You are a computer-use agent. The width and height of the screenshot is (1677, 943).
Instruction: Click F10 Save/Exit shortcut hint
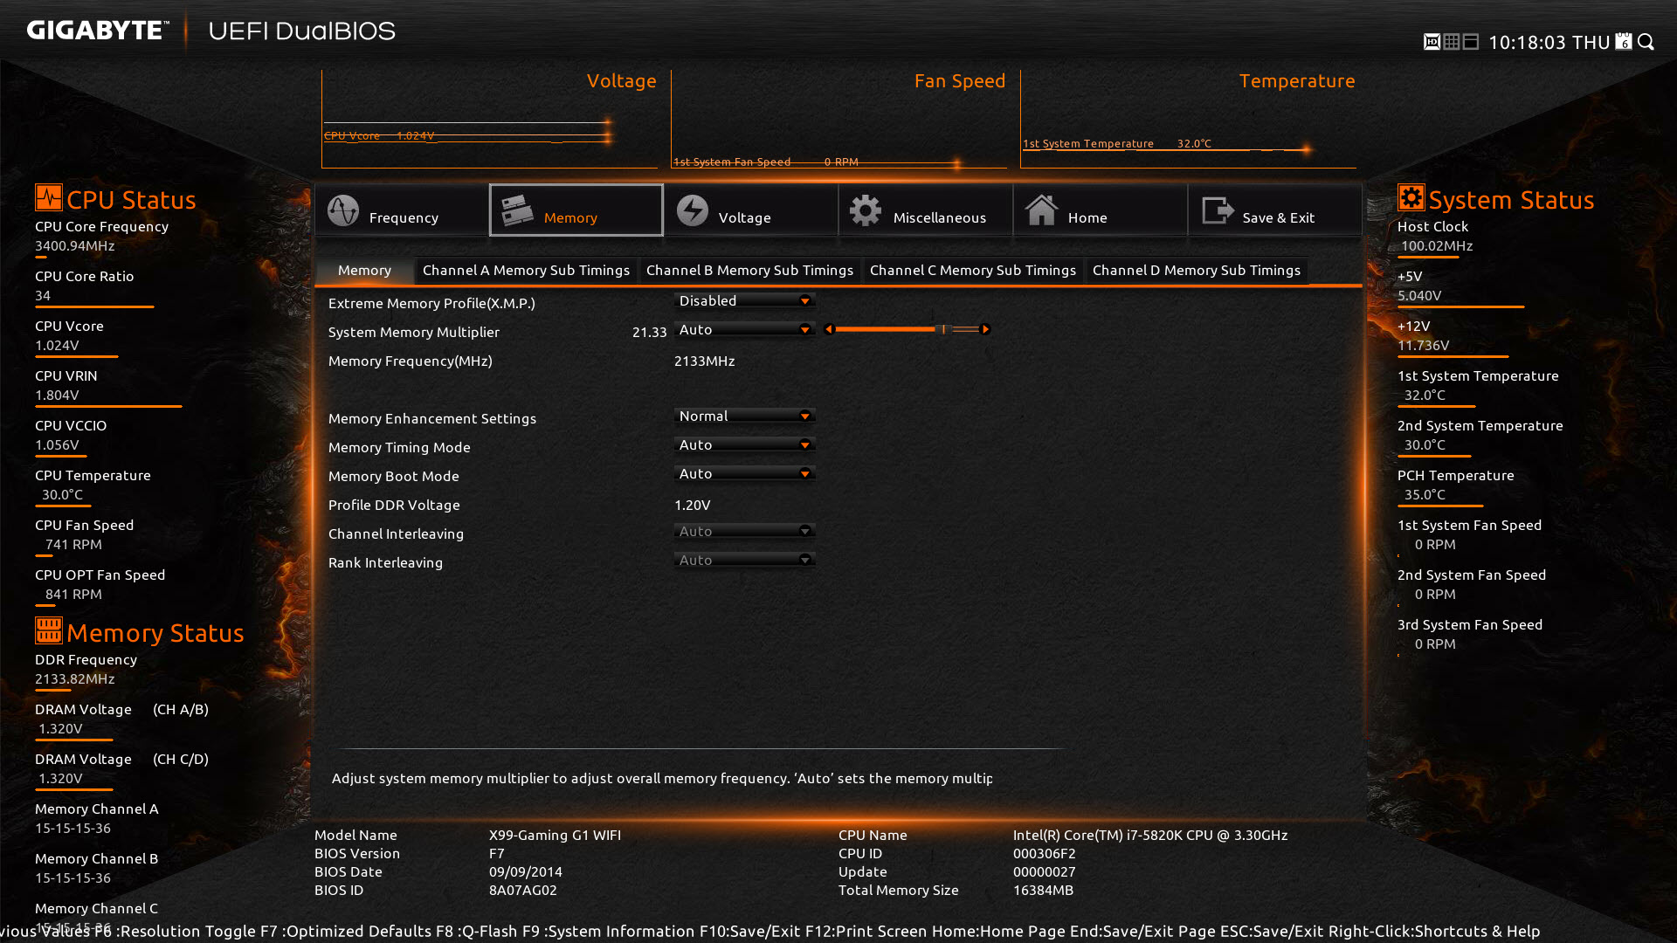(x=750, y=931)
